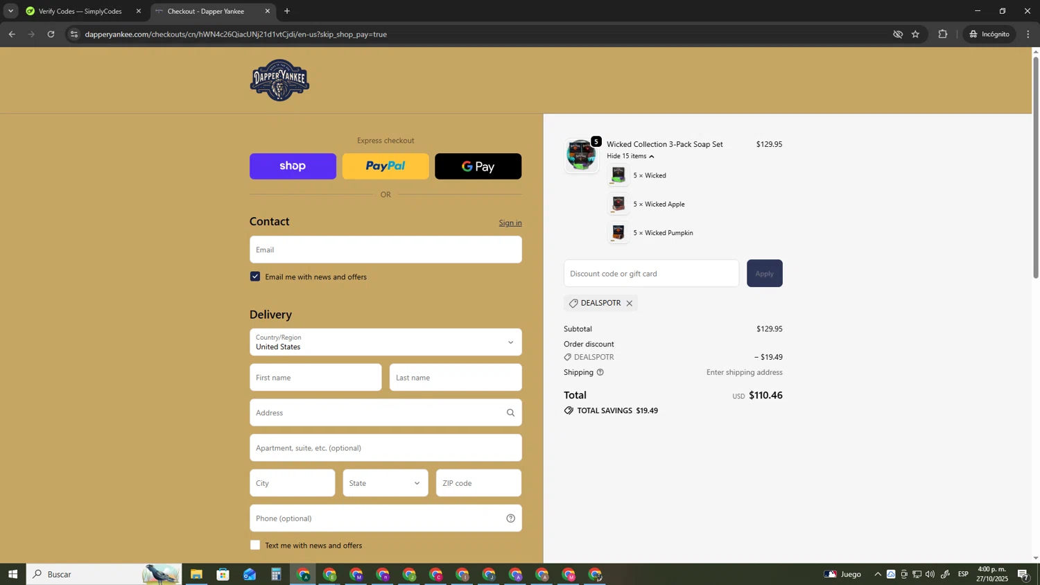Click the network icon in system tray
1040x585 pixels.
click(917, 574)
